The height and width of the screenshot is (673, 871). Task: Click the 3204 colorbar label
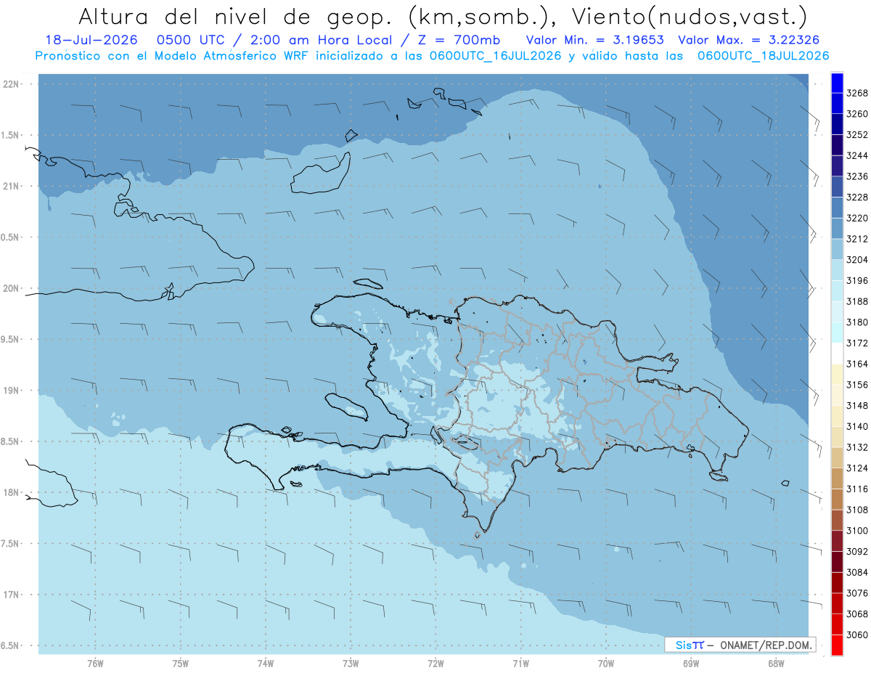856,260
